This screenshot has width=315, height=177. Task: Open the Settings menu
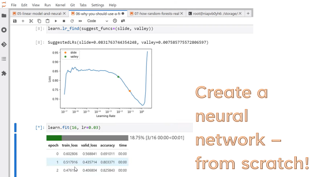click(x=97, y=5)
